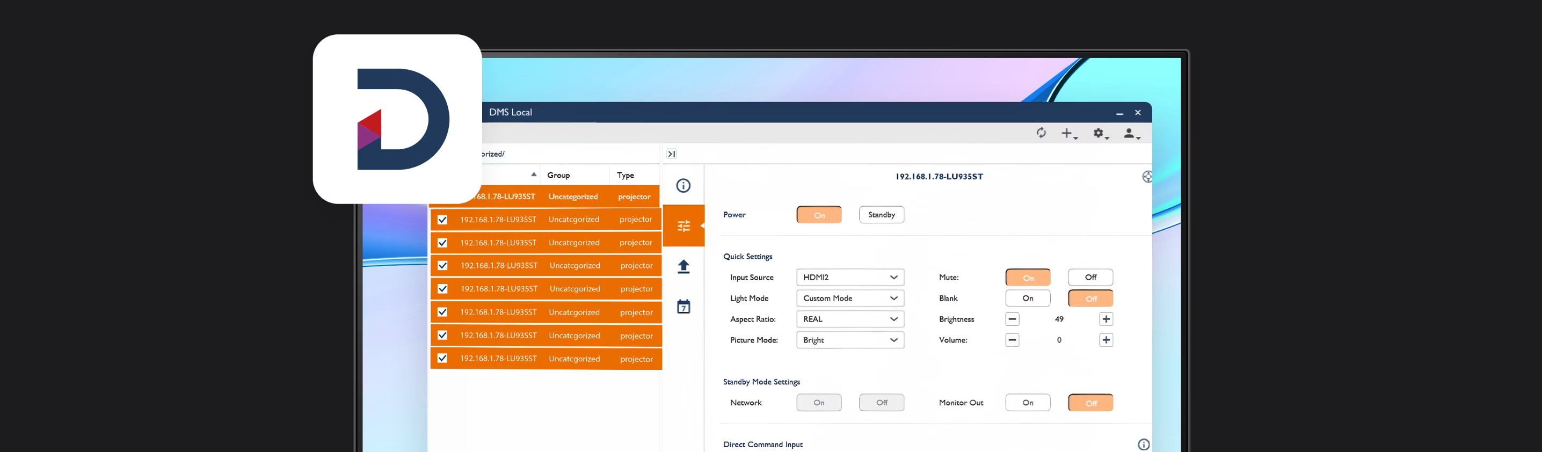Expand the Input Source HDMI2 dropdown
This screenshot has height=452, width=1542.
(x=849, y=277)
